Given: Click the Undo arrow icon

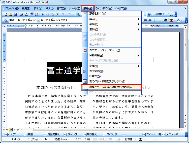Looking at the screenshot, I should pyautogui.click(x=63, y=14).
